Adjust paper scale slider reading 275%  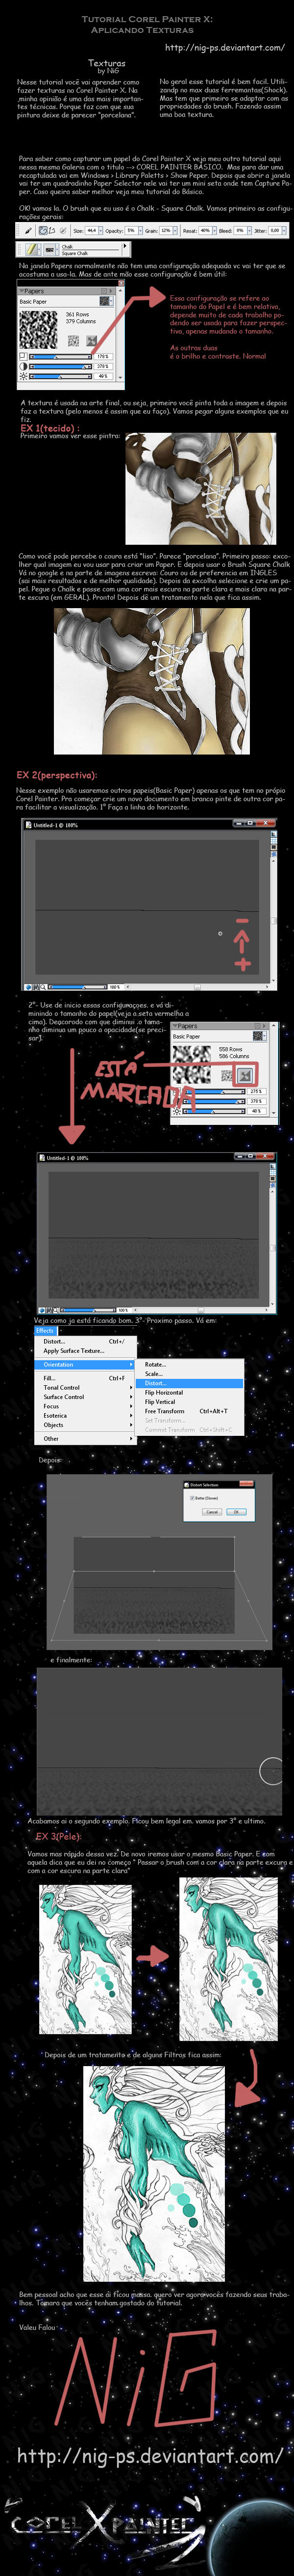(x=214, y=1092)
